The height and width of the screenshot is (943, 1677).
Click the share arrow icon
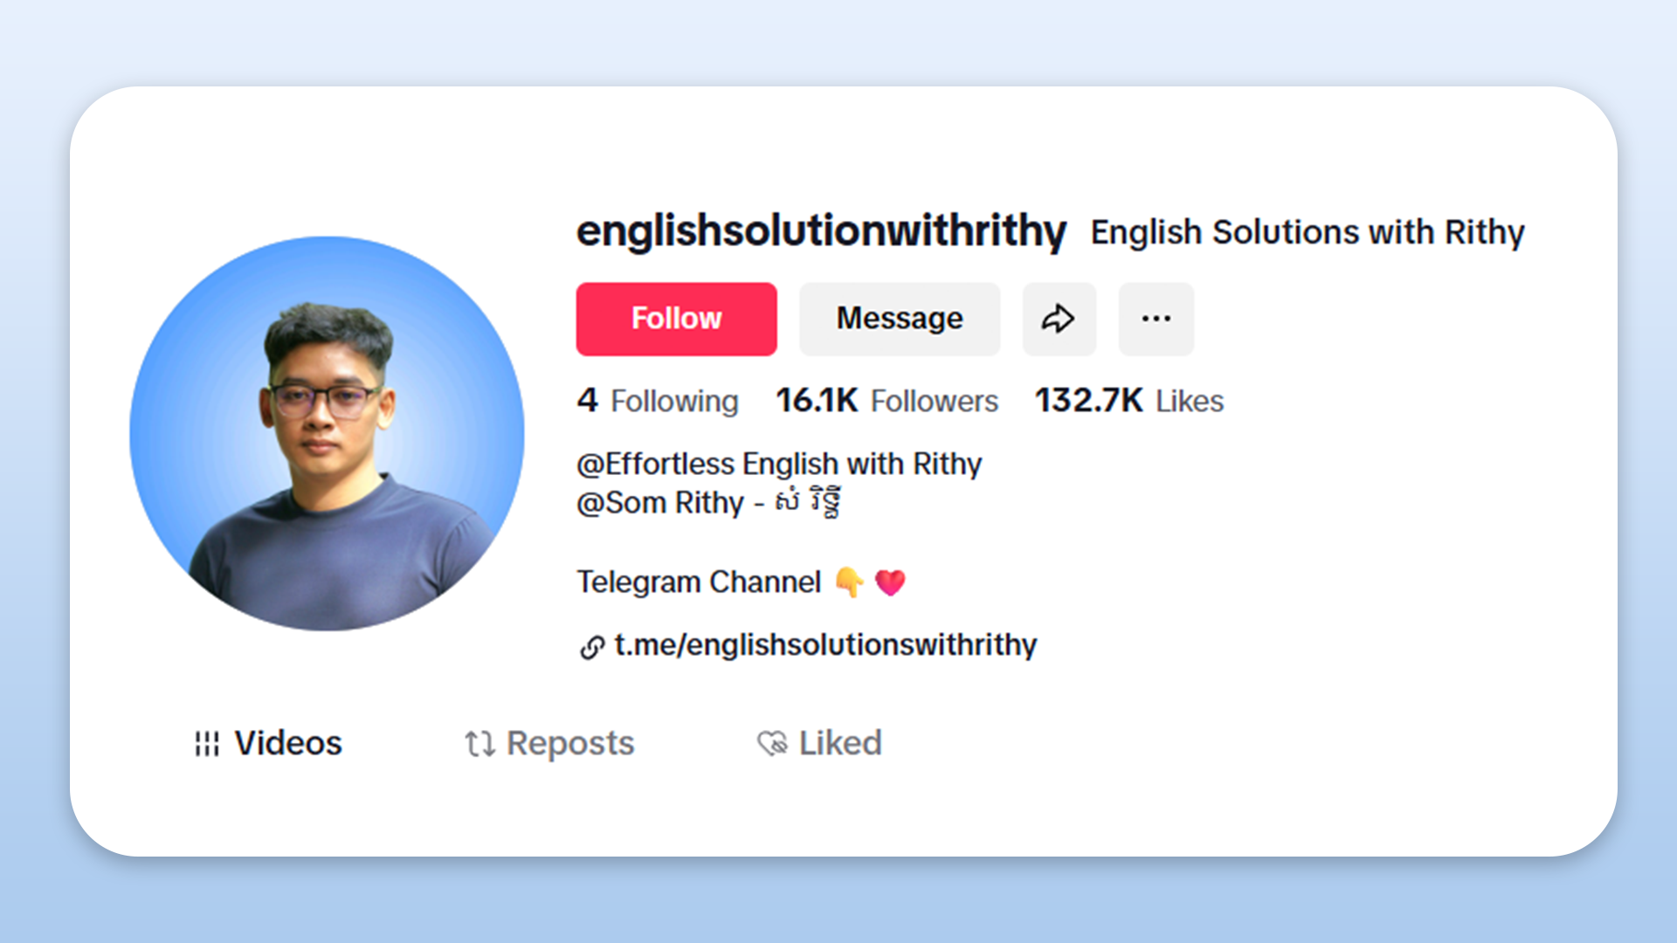coord(1059,319)
